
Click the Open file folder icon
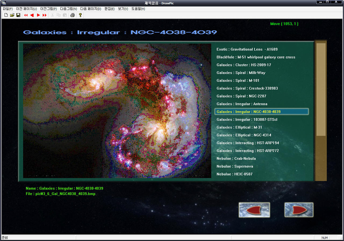tap(12, 15)
